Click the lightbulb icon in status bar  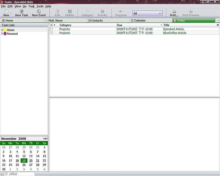point(2,174)
